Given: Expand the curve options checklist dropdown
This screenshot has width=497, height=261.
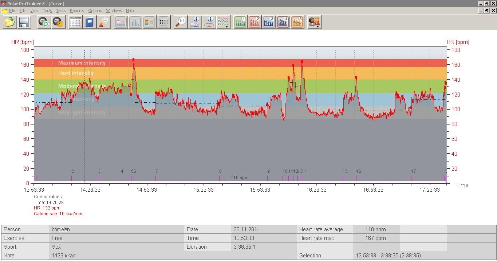Looking at the screenshot, I should 223,23.
